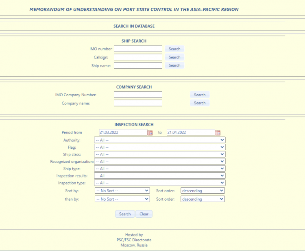Click the PSC/FSC Directorate footer text
The width and height of the screenshot is (305, 251).
(134, 240)
